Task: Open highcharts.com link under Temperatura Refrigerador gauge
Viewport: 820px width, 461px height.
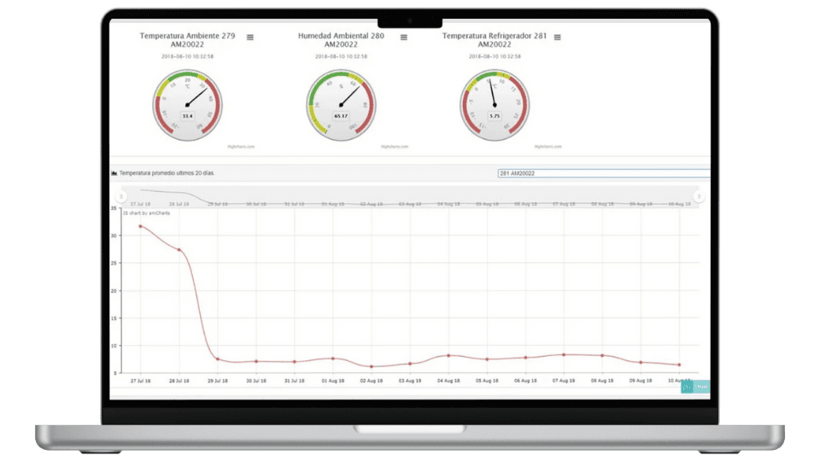Action: point(548,147)
